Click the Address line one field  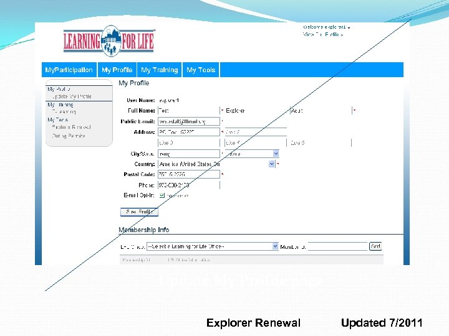pos(189,132)
